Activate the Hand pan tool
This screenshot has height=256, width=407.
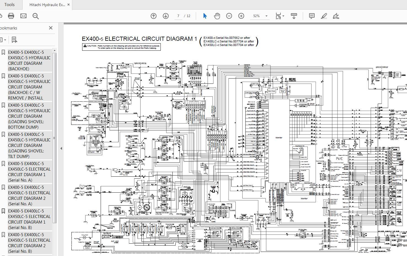[x=217, y=16]
